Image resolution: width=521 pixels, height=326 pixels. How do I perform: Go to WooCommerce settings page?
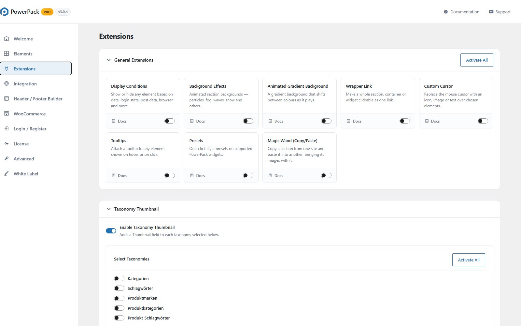(x=36, y=114)
